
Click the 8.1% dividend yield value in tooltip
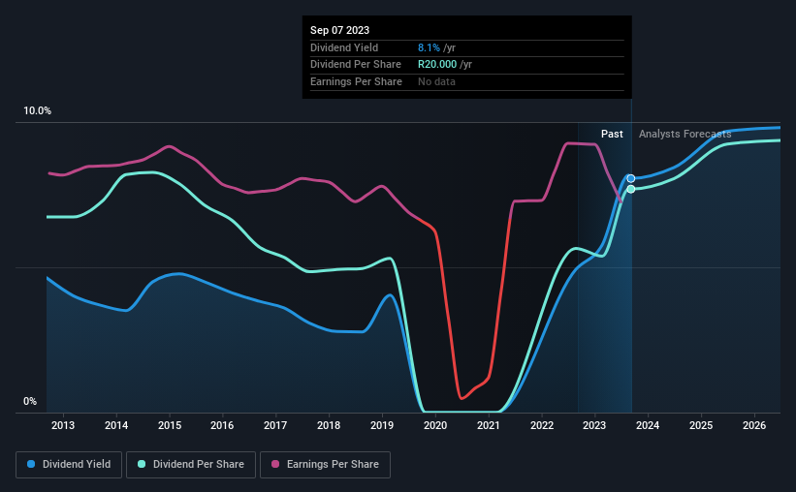[429, 47]
